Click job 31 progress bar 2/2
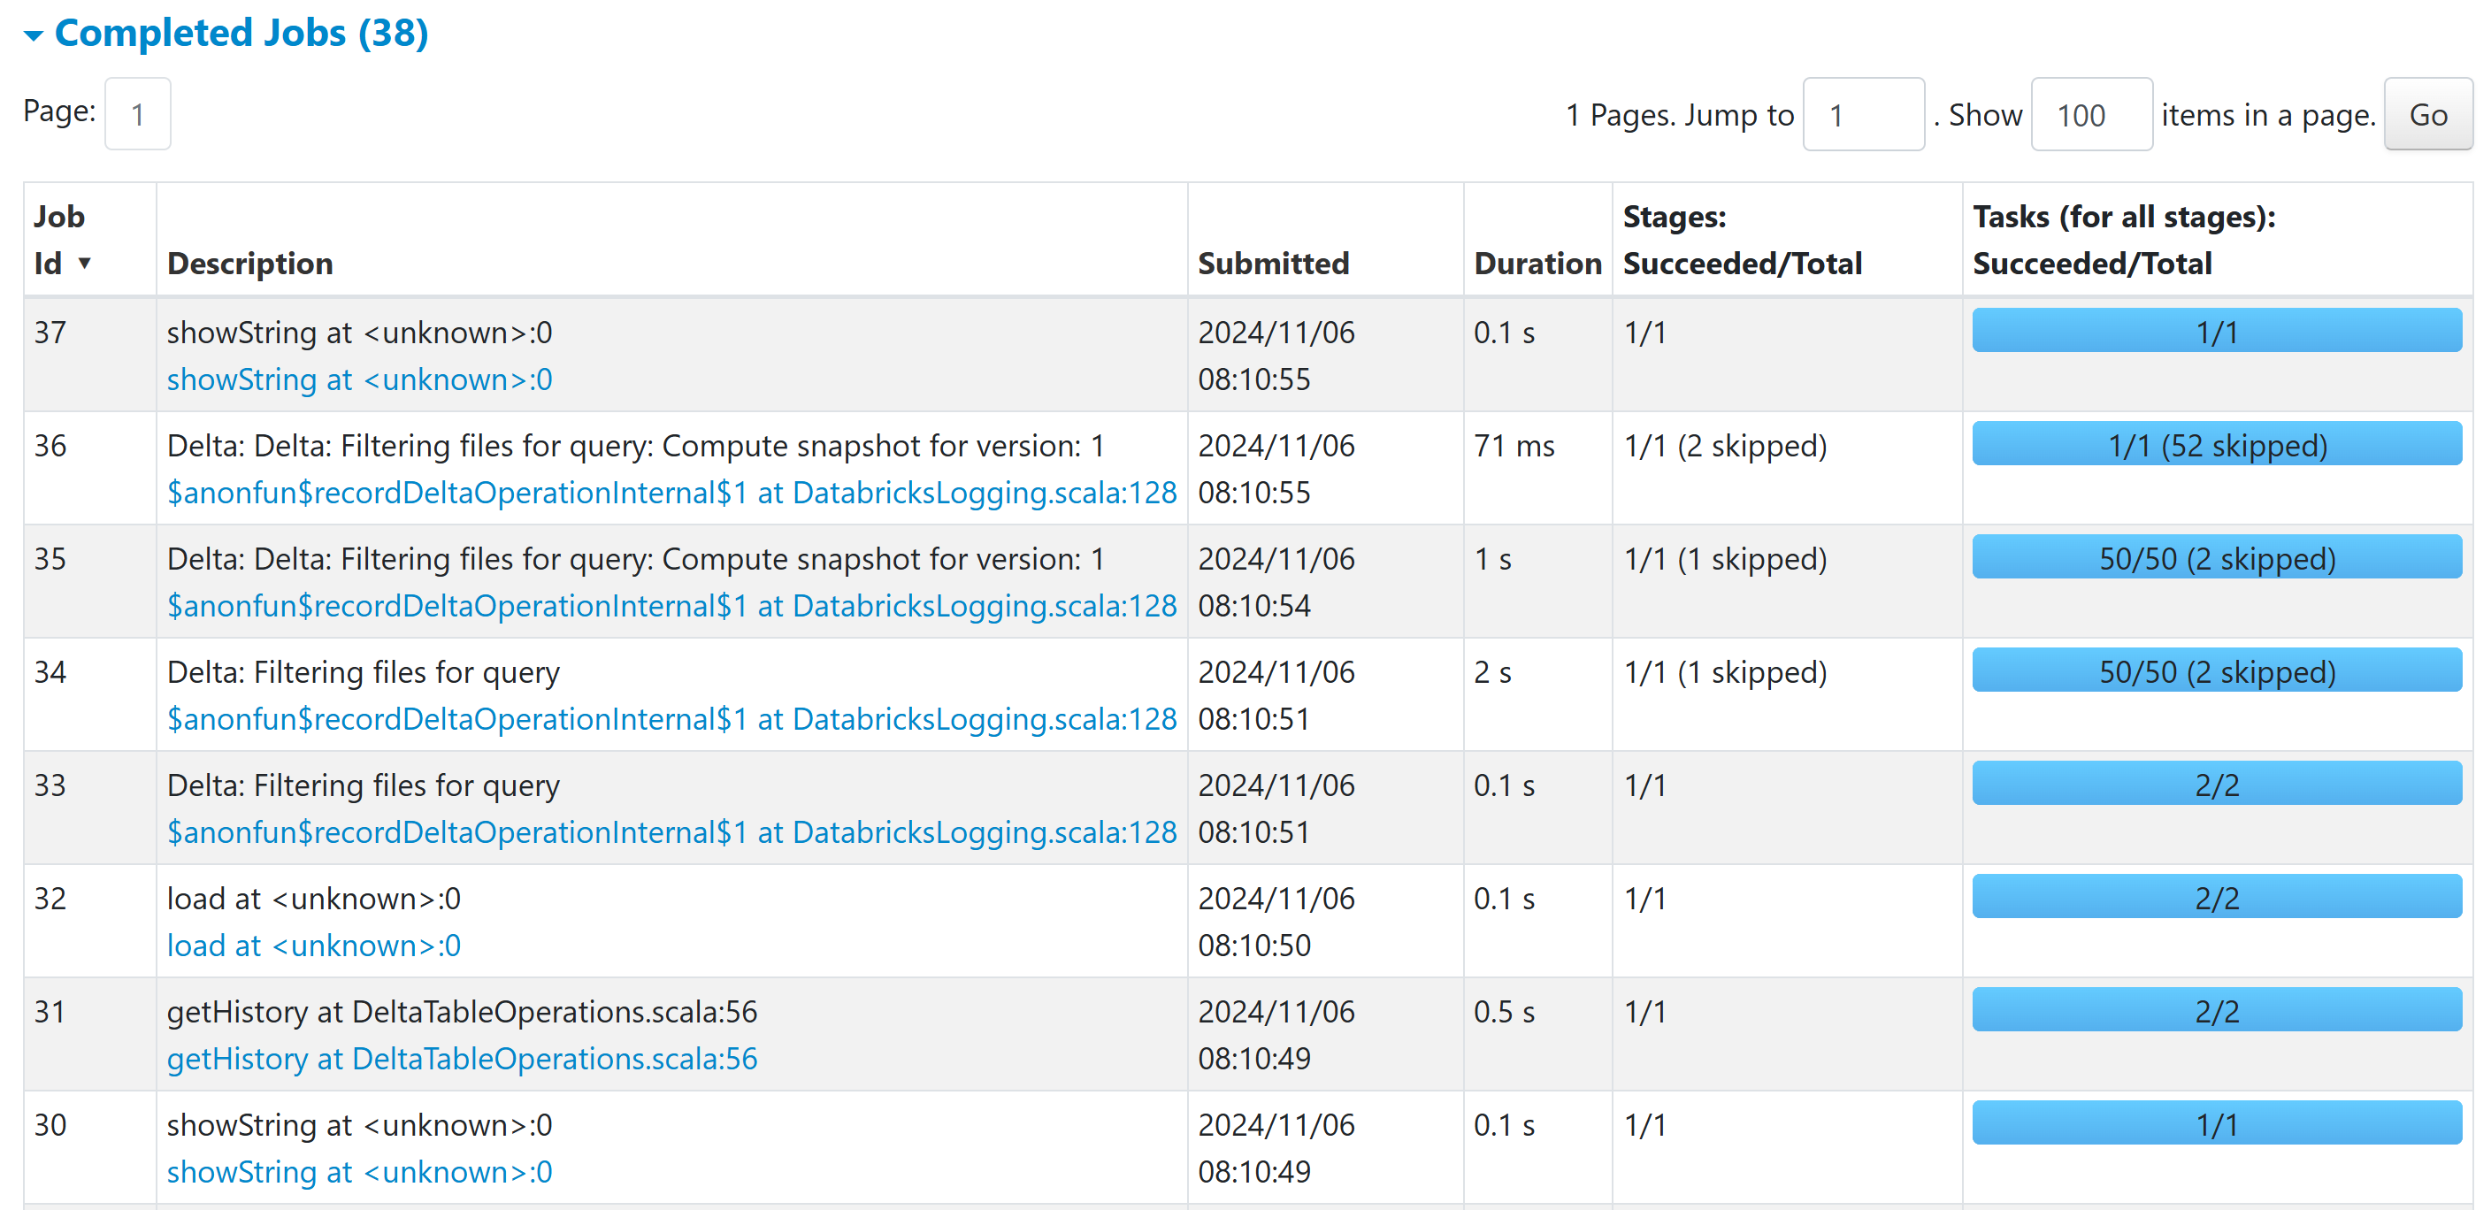The width and height of the screenshot is (2491, 1210). tap(2217, 1010)
